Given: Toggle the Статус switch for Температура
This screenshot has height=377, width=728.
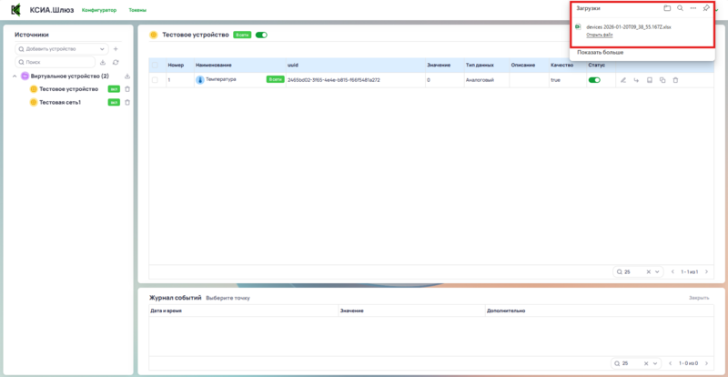Looking at the screenshot, I should click(594, 80).
